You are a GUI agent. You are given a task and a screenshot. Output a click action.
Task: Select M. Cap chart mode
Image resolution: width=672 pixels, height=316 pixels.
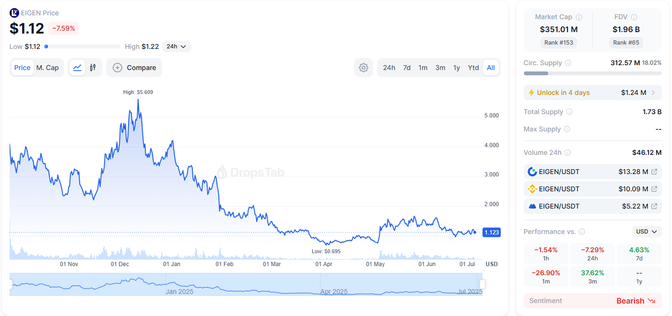pyautogui.click(x=47, y=68)
